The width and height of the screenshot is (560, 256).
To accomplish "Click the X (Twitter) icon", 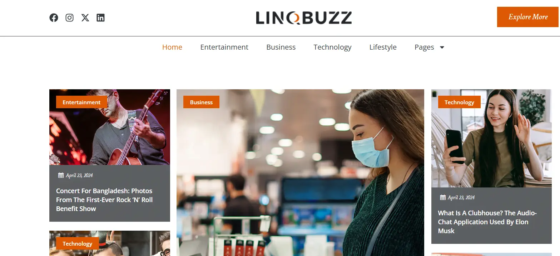I will click(x=85, y=17).
